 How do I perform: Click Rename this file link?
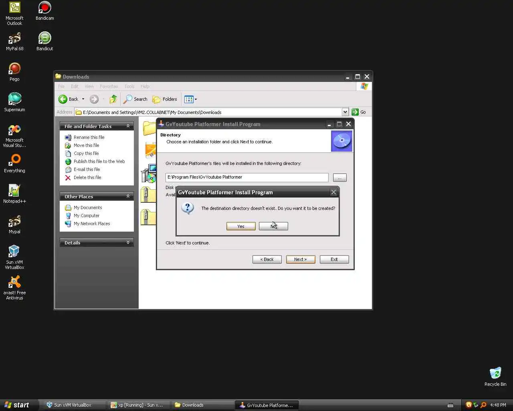[x=89, y=137]
